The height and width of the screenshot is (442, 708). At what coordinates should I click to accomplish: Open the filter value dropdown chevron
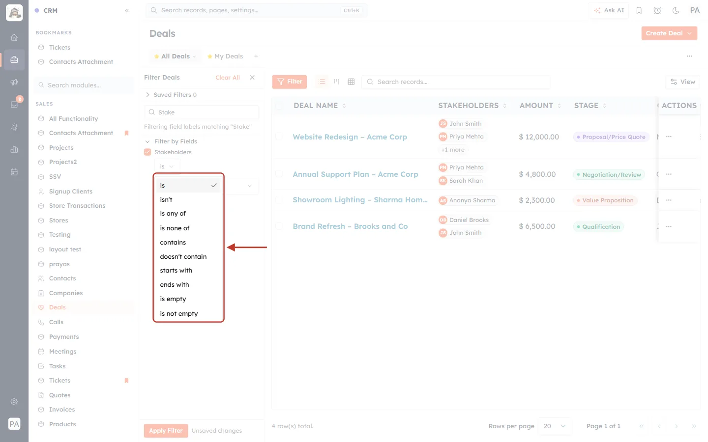point(250,186)
